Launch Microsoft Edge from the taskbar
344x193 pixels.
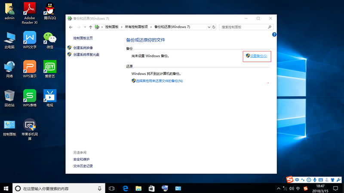[125, 188]
